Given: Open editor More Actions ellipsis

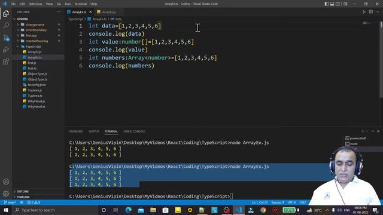Looking at the screenshot, I should (378, 12).
